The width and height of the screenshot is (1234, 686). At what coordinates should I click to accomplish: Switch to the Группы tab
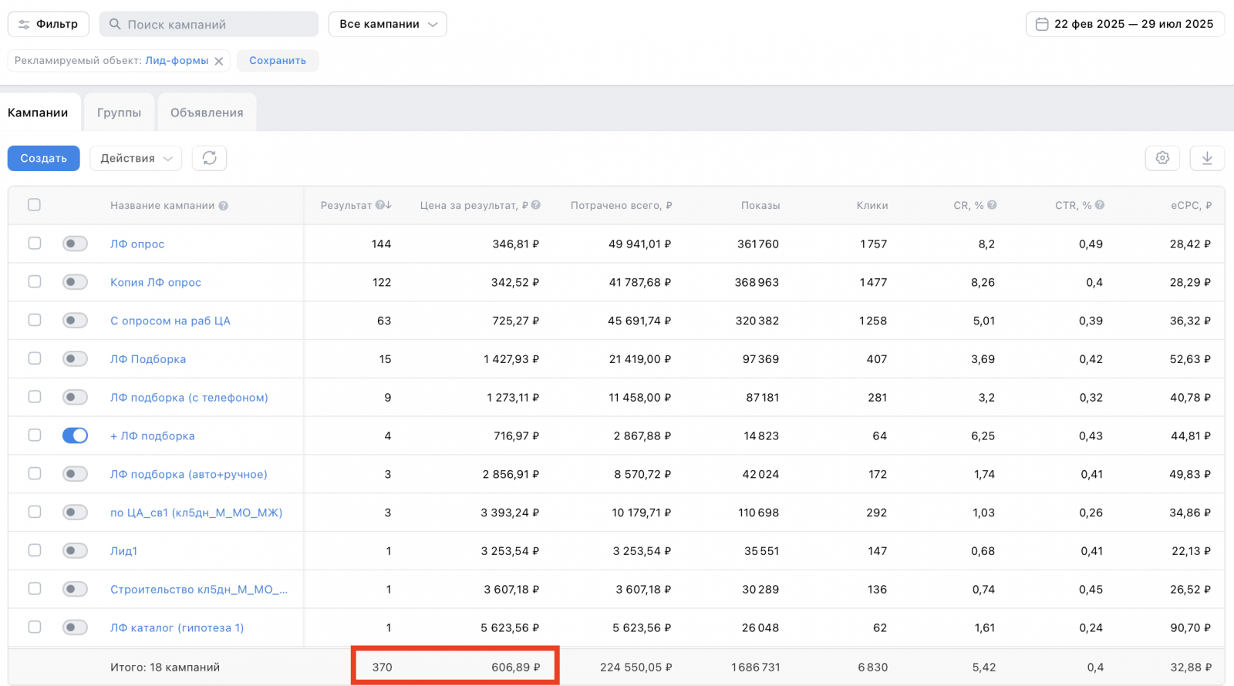[x=119, y=113]
